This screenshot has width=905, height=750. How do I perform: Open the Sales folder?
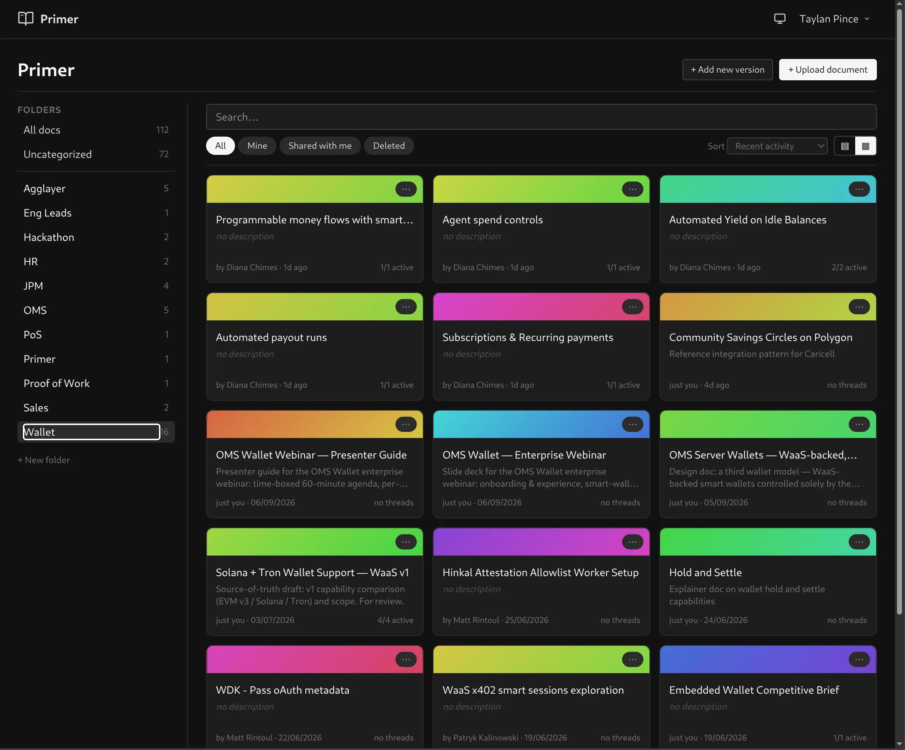[x=96, y=408]
